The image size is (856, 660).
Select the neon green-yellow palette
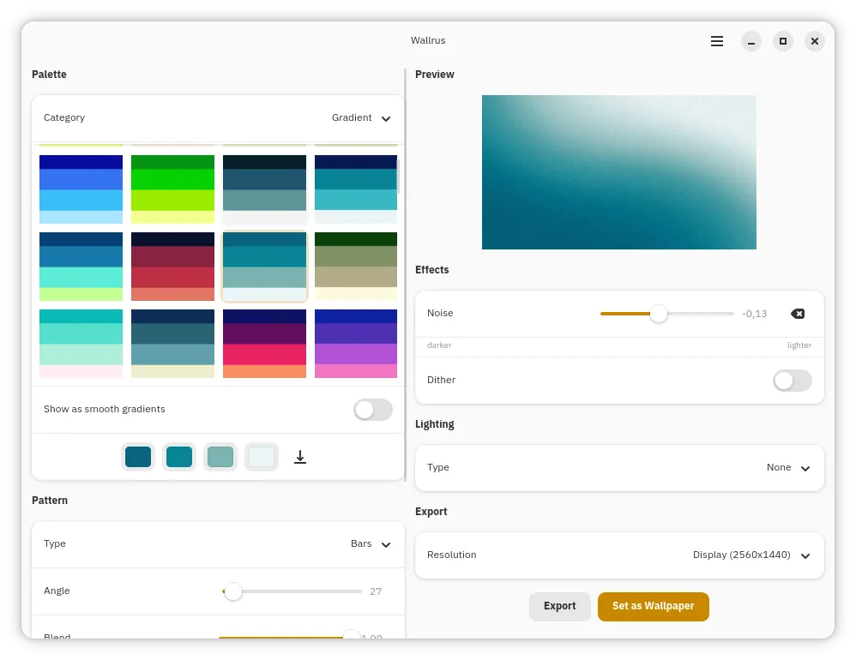172,189
